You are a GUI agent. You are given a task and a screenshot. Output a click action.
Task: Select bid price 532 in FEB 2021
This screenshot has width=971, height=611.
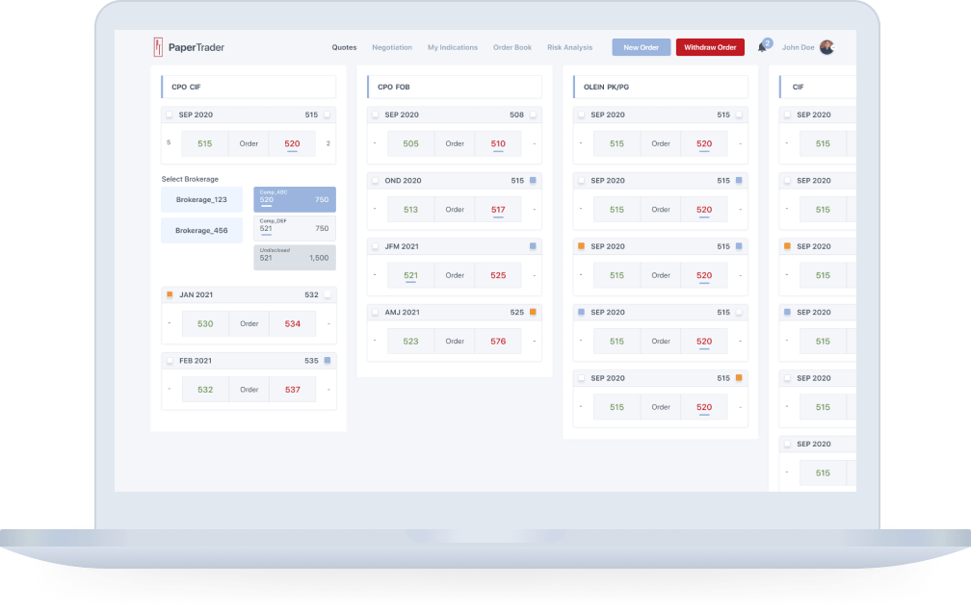(205, 390)
